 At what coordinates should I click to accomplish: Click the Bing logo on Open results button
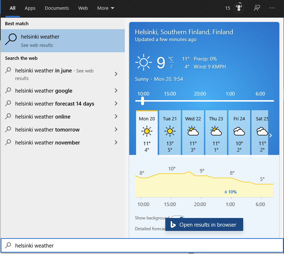173,224
